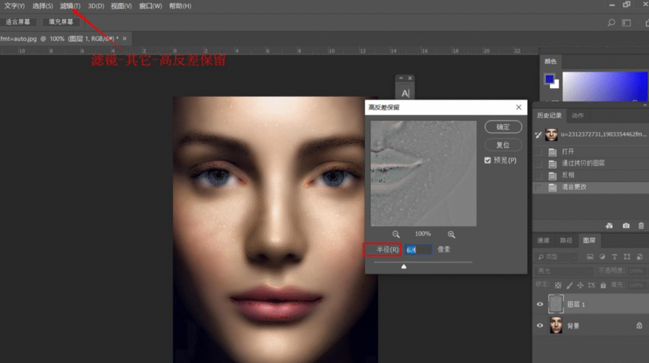The width and height of the screenshot is (649, 363).
Task: Zoom out in High Pass preview
Action: (x=396, y=234)
